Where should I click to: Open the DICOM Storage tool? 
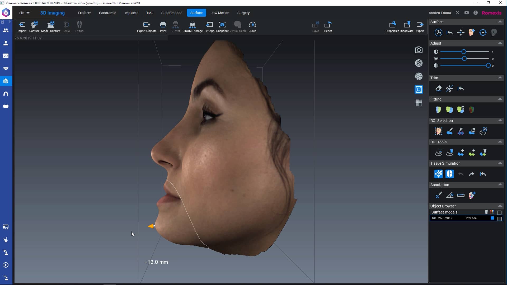click(192, 26)
